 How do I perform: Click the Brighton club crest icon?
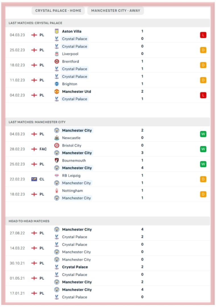pos(57,84)
